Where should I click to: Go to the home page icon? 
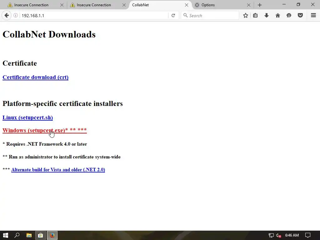(x=277, y=15)
